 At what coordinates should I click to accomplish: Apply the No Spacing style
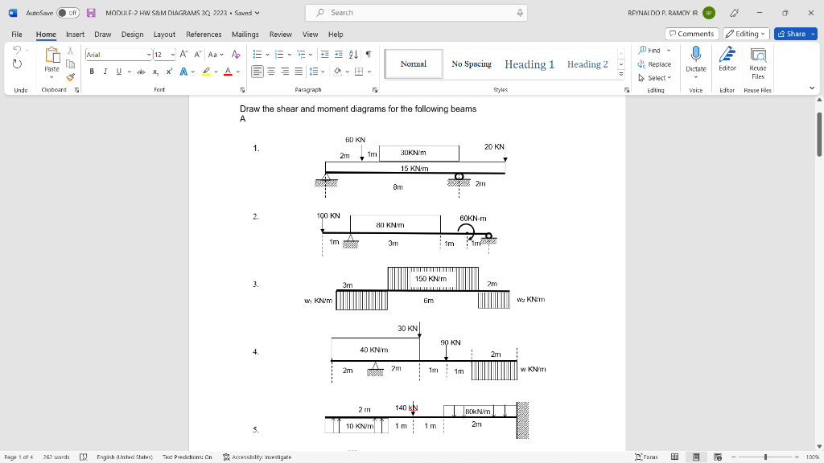(x=472, y=64)
